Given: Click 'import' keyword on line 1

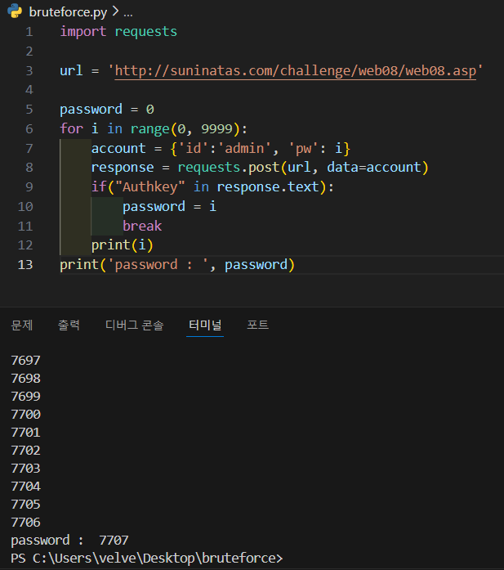Looking at the screenshot, I should (83, 32).
